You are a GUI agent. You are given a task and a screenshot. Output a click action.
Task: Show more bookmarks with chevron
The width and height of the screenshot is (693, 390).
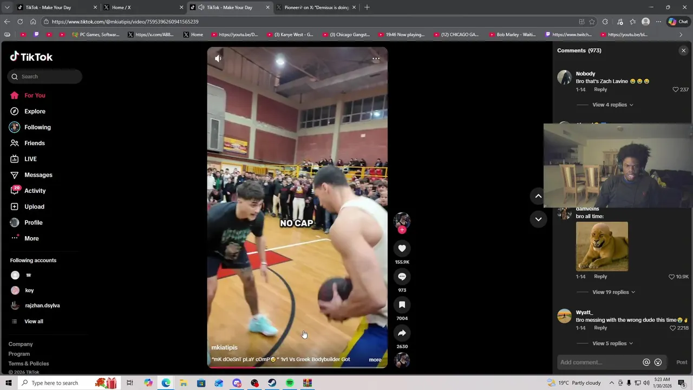(681, 35)
